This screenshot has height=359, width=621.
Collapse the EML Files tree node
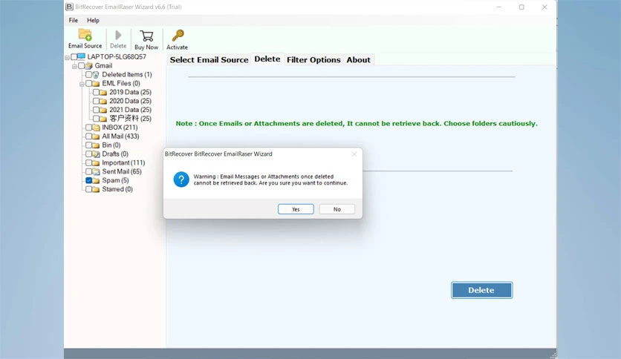pyautogui.click(x=82, y=85)
